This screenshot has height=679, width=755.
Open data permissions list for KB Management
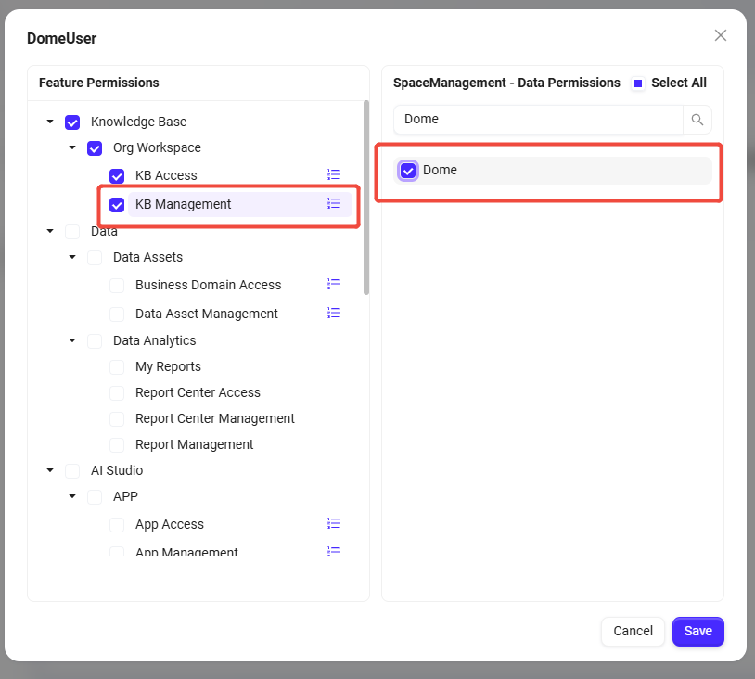pos(334,203)
